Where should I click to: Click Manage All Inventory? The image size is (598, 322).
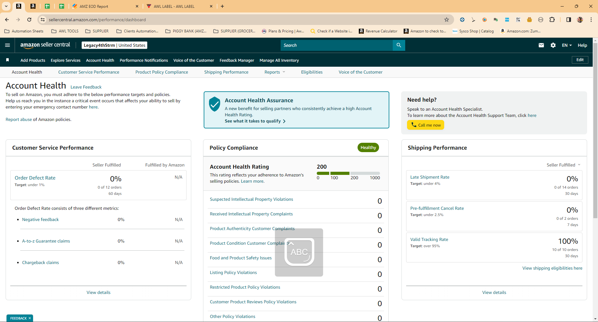(279, 60)
